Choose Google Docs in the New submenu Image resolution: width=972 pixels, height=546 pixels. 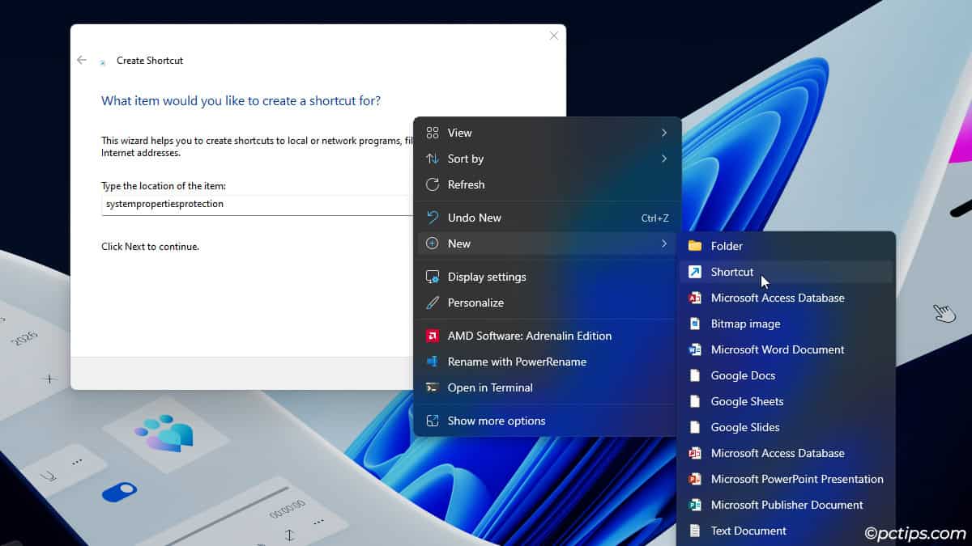(787, 375)
